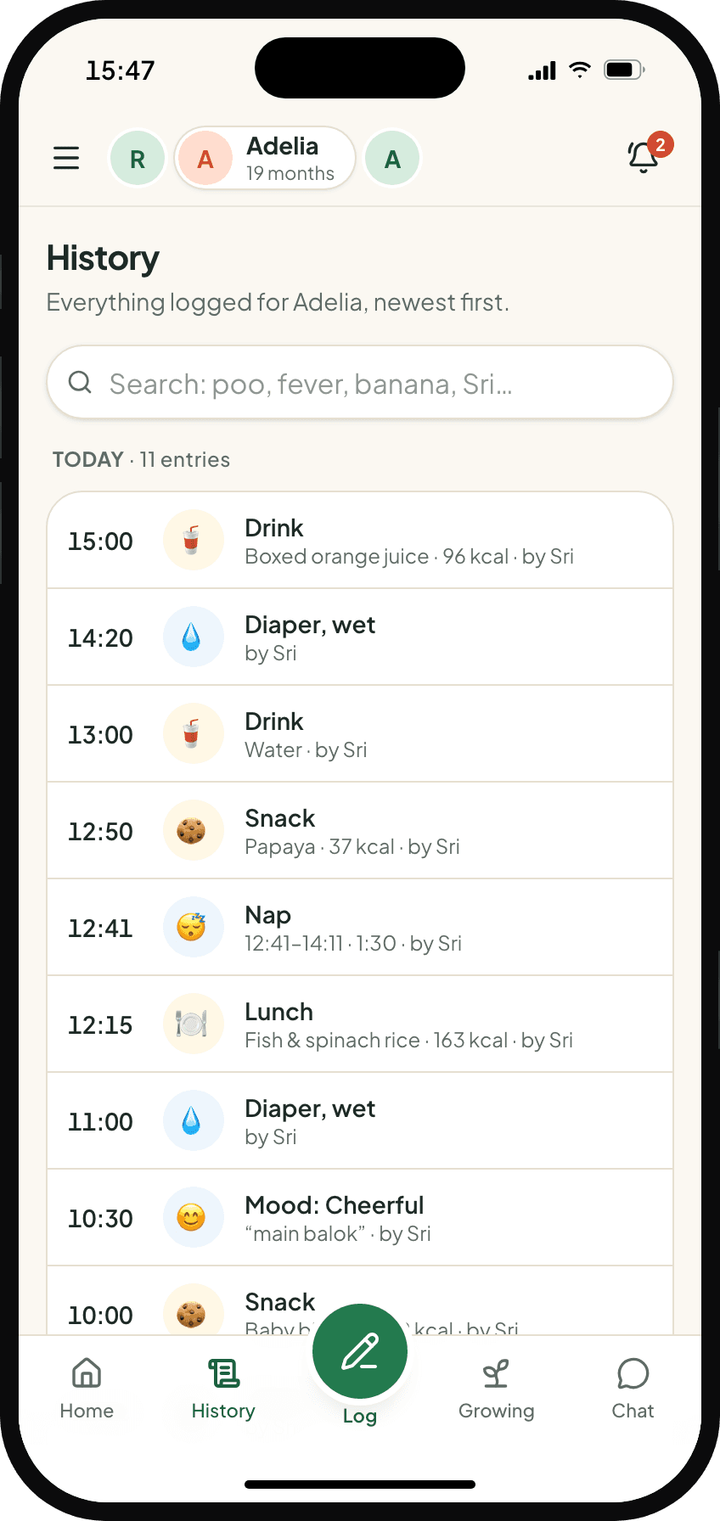Open the hamburger menu

point(66,158)
